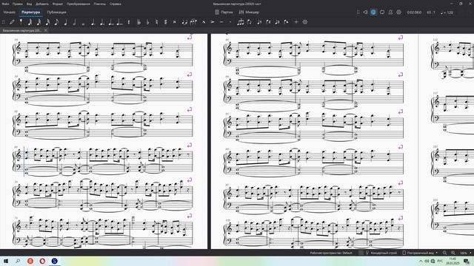The height and width of the screenshot is (266, 474).
Task: Open the Справка menu
Action: [116, 4]
